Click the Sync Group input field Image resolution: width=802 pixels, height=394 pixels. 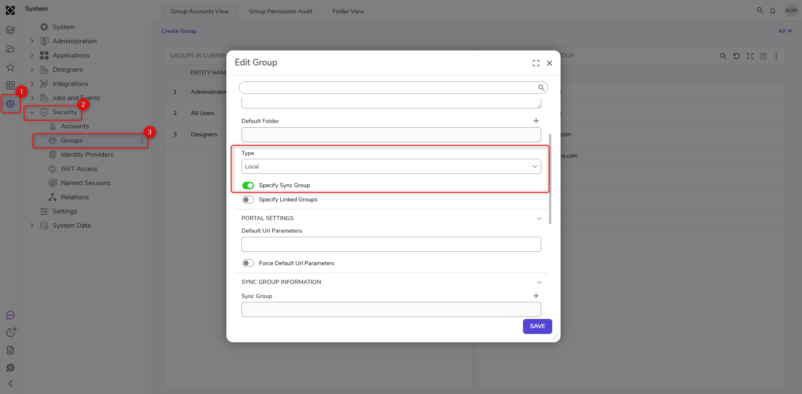[x=391, y=309]
